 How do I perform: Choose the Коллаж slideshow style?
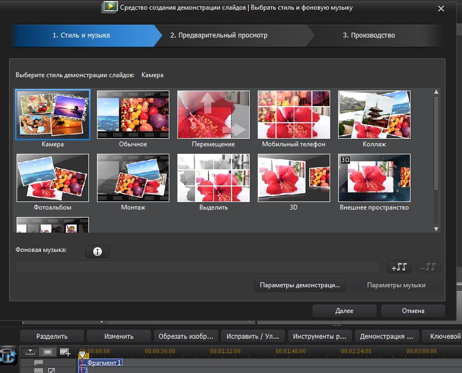pyautogui.click(x=374, y=115)
